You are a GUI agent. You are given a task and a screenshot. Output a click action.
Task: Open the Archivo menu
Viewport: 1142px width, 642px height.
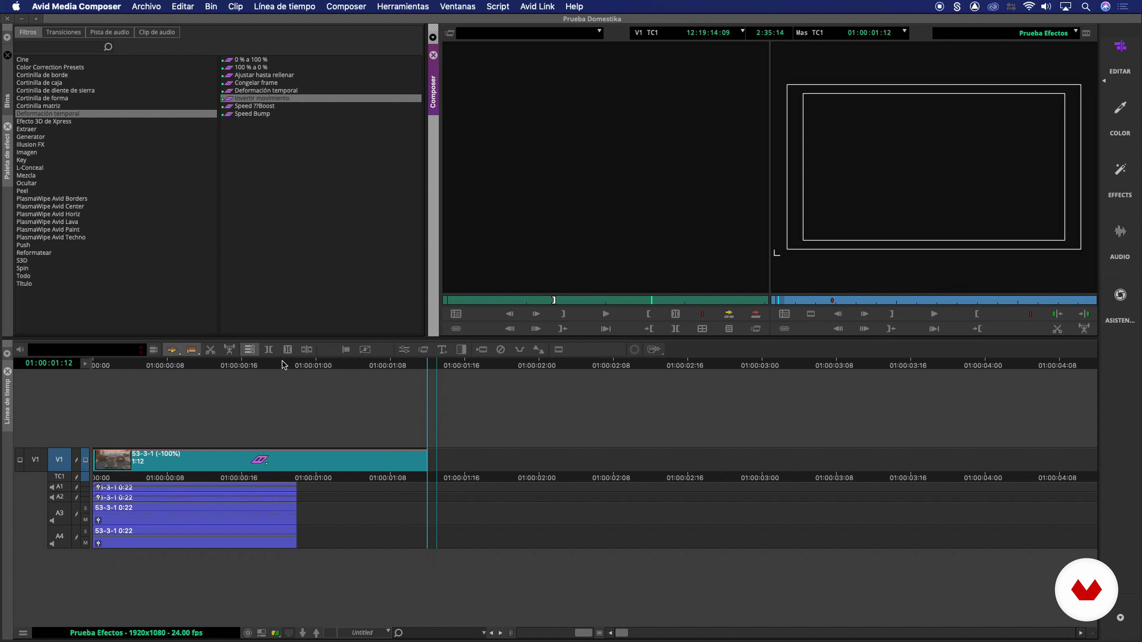(146, 7)
